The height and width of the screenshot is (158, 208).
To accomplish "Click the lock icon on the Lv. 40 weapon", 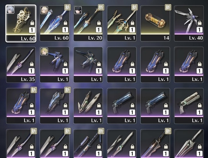I will coord(200,23).
